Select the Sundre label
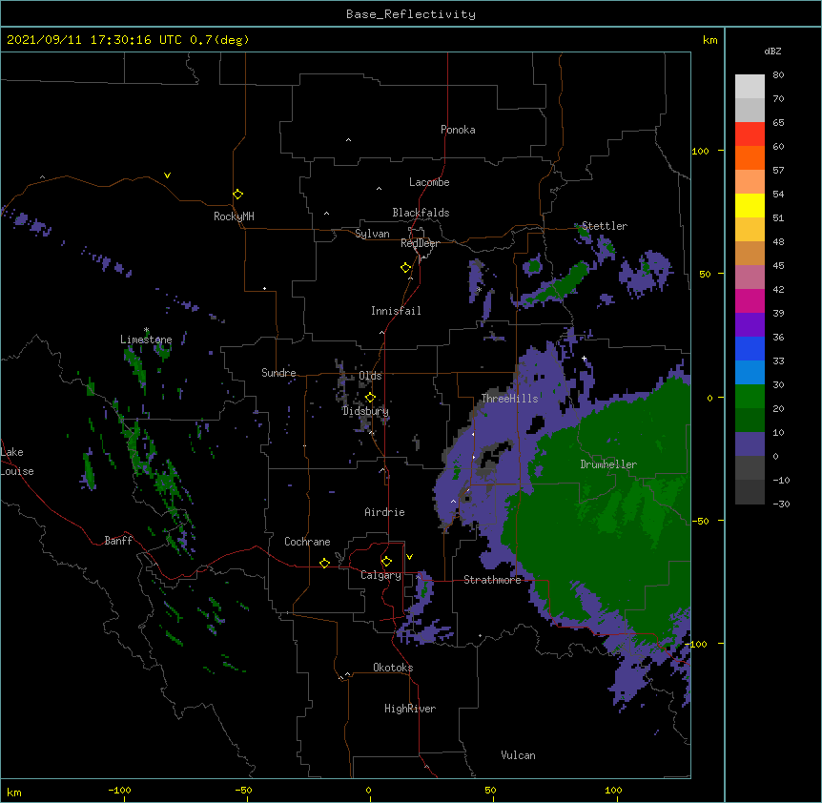Image resolution: width=822 pixels, height=803 pixels. pyautogui.click(x=278, y=373)
